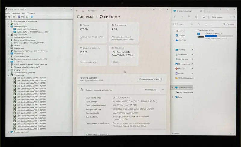Click update driver icon in Device Manager toolbar
This screenshot has height=147, width=241.
click(x=27, y=17)
